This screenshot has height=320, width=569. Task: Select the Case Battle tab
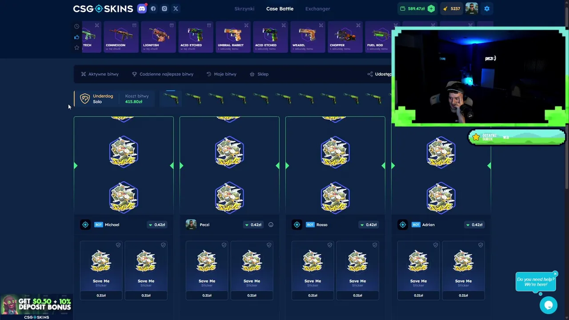tap(280, 8)
